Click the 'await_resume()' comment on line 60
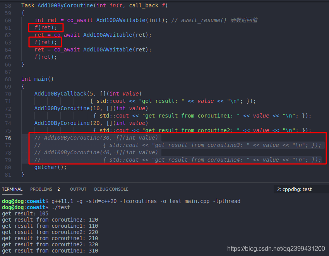Screen dimensions: 329x256 (x=204, y=20)
